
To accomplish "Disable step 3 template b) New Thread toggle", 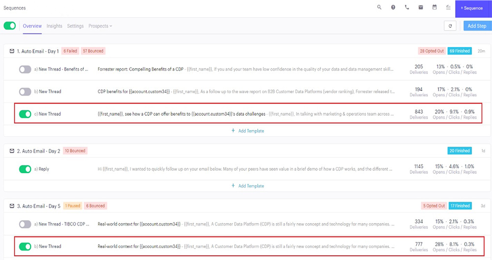I will [x=25, y=247].
